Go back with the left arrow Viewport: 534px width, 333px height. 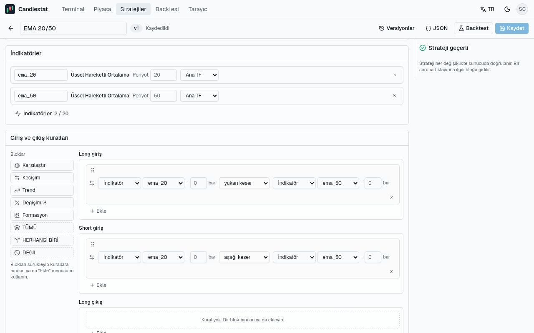(11, 28)
